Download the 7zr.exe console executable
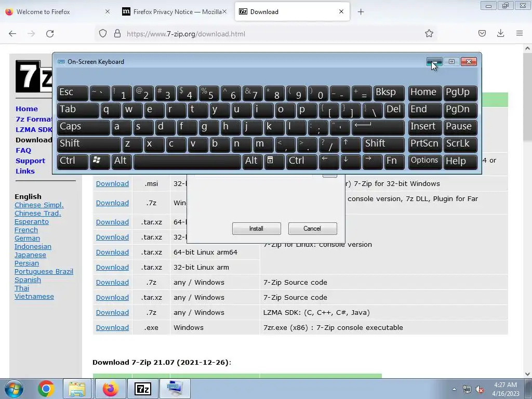Viewport: 532px width, 399px height. coord(112,327)
